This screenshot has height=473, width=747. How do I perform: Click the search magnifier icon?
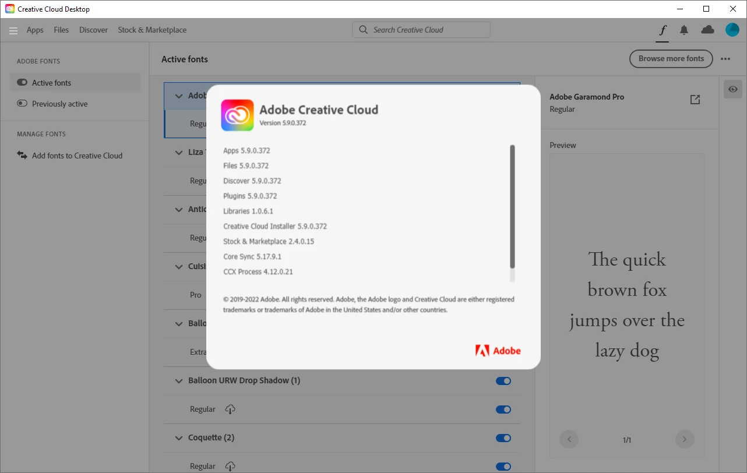pyautogui.click(x=363, y=30)
